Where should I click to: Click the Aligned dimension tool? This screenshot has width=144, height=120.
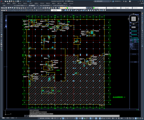point(11,10)
